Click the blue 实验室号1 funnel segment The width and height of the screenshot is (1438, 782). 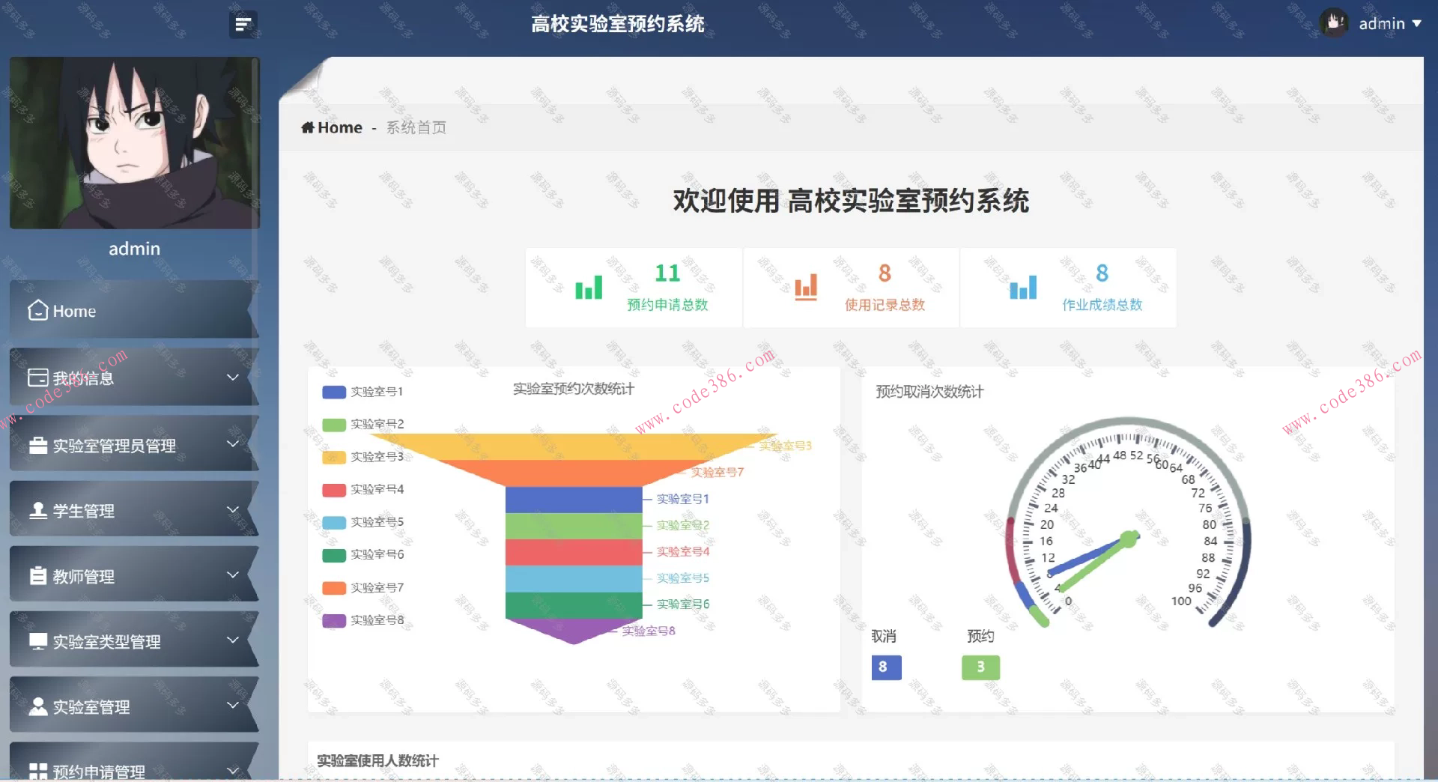click(574, 500)
